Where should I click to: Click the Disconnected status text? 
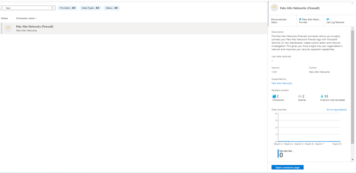point(278,19)
